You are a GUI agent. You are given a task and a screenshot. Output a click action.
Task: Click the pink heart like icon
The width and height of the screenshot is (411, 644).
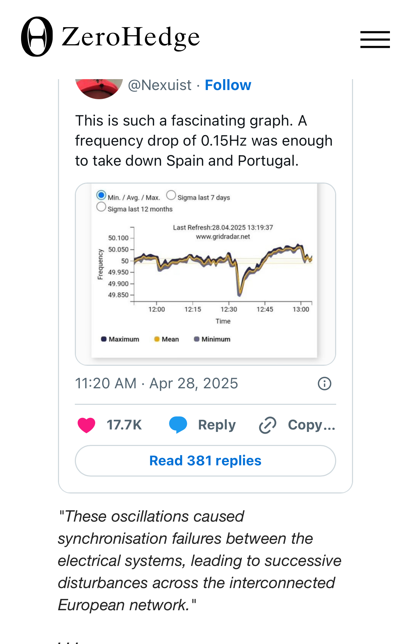point(86,425)
